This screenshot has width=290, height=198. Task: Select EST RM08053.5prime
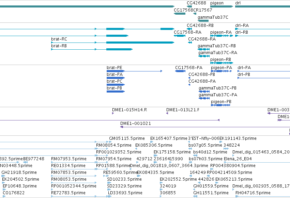69,180
